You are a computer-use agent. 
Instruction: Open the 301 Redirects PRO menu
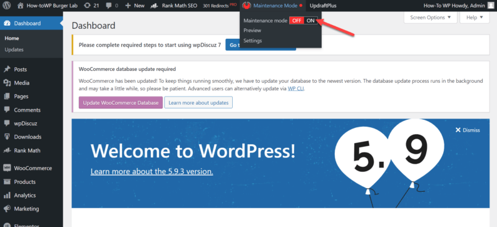click(x=220, y=6)
